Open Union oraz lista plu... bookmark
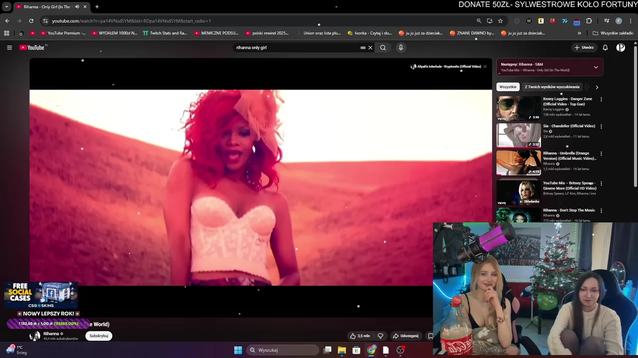Image resolution: width=638 pixels, height=358 pixels. pos(318,33)
